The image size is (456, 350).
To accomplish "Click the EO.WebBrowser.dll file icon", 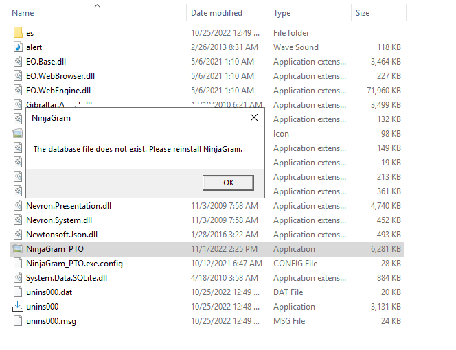I will (x=18, y=76).
